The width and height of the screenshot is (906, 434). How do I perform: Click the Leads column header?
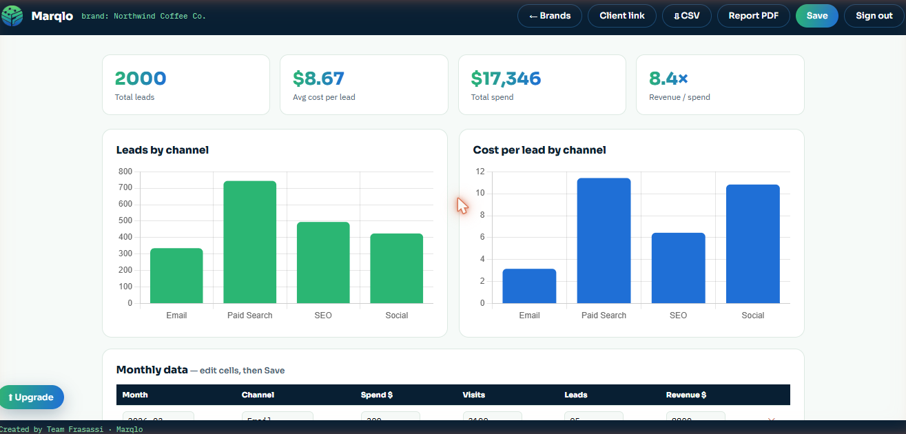point(576,395)
